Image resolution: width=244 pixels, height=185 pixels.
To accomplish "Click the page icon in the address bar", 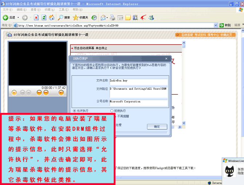I will tap(15, 25).
